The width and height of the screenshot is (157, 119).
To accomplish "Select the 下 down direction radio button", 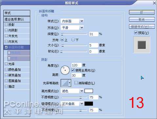I will coord(73,40).
